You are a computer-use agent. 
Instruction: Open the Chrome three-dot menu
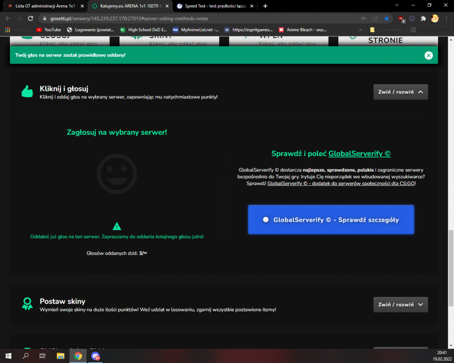coord(446,19)
